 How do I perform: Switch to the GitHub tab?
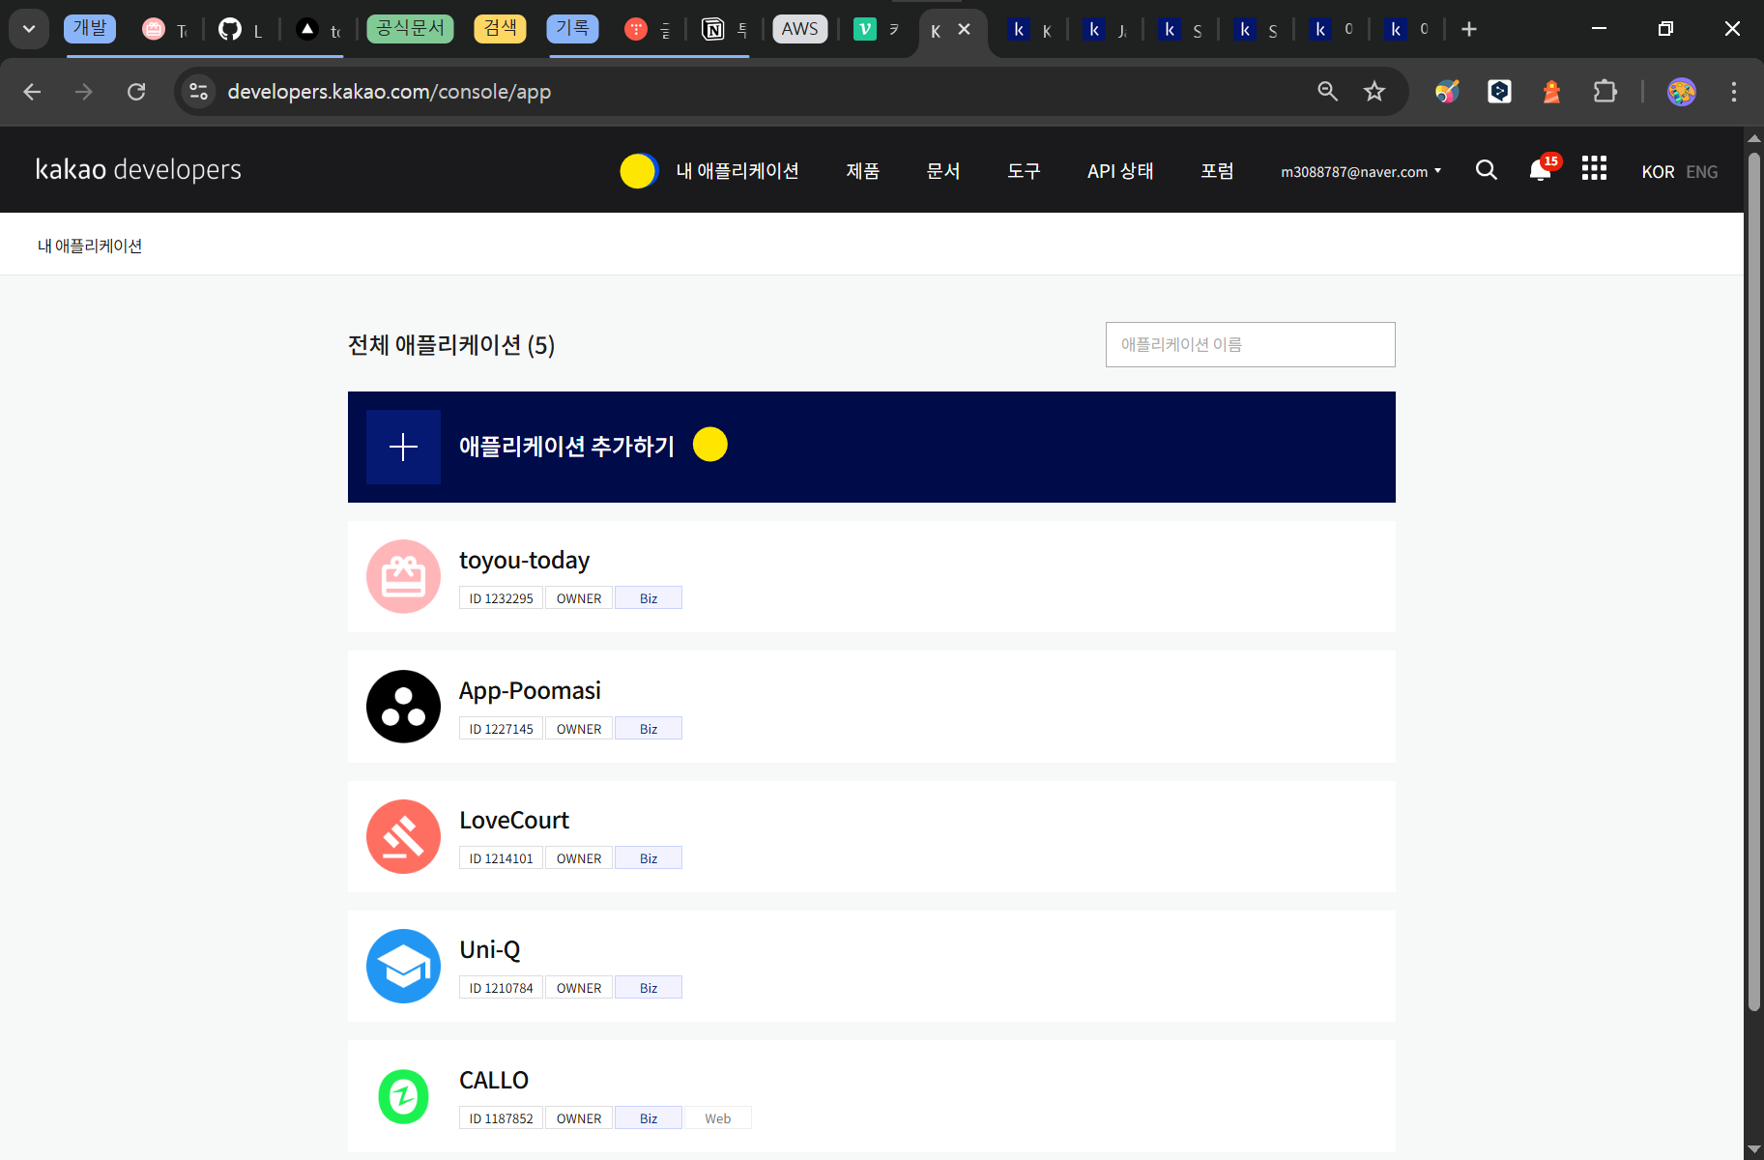[242, 30]
